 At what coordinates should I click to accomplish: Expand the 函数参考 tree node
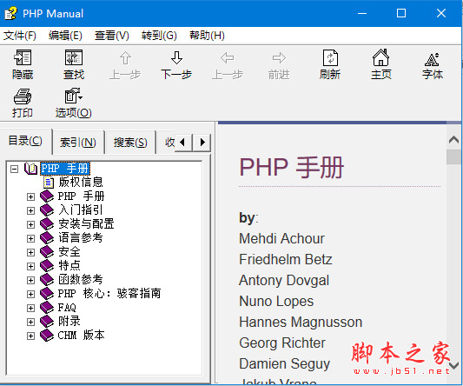(30, 280)
